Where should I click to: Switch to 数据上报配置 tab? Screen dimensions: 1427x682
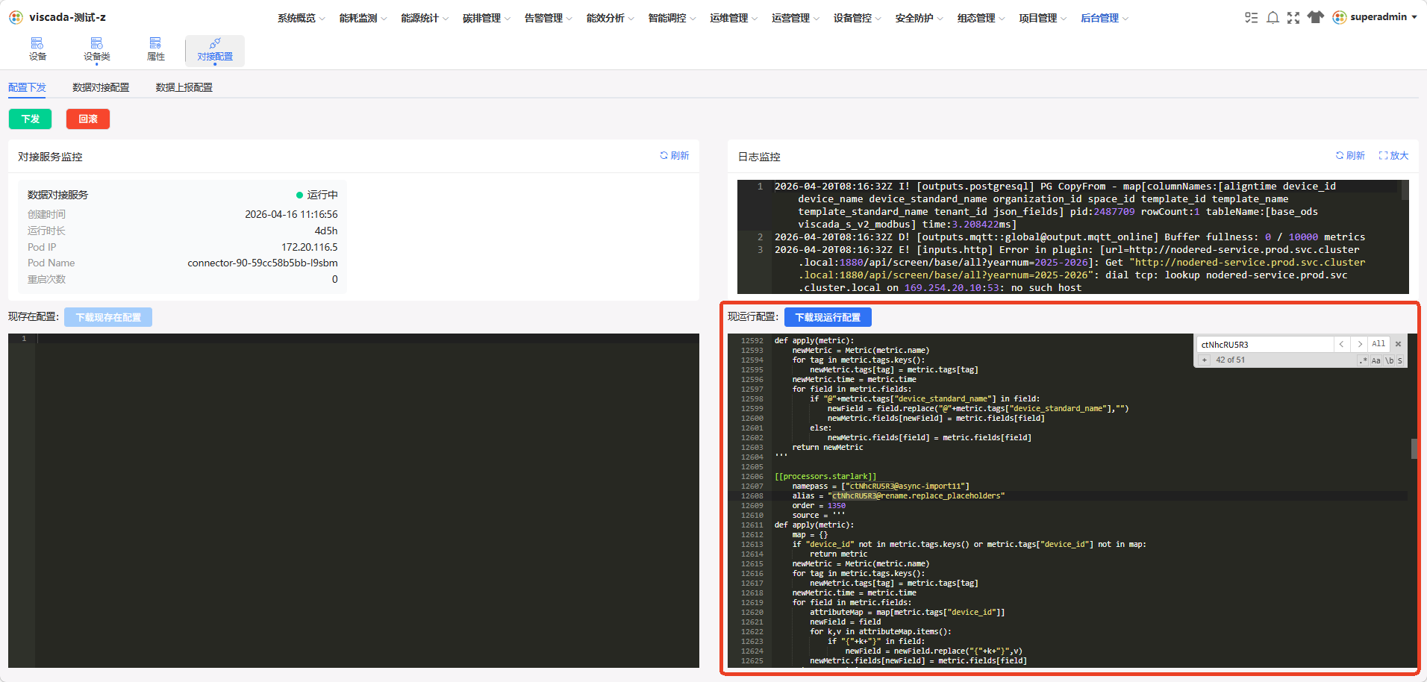pos(184,87)
